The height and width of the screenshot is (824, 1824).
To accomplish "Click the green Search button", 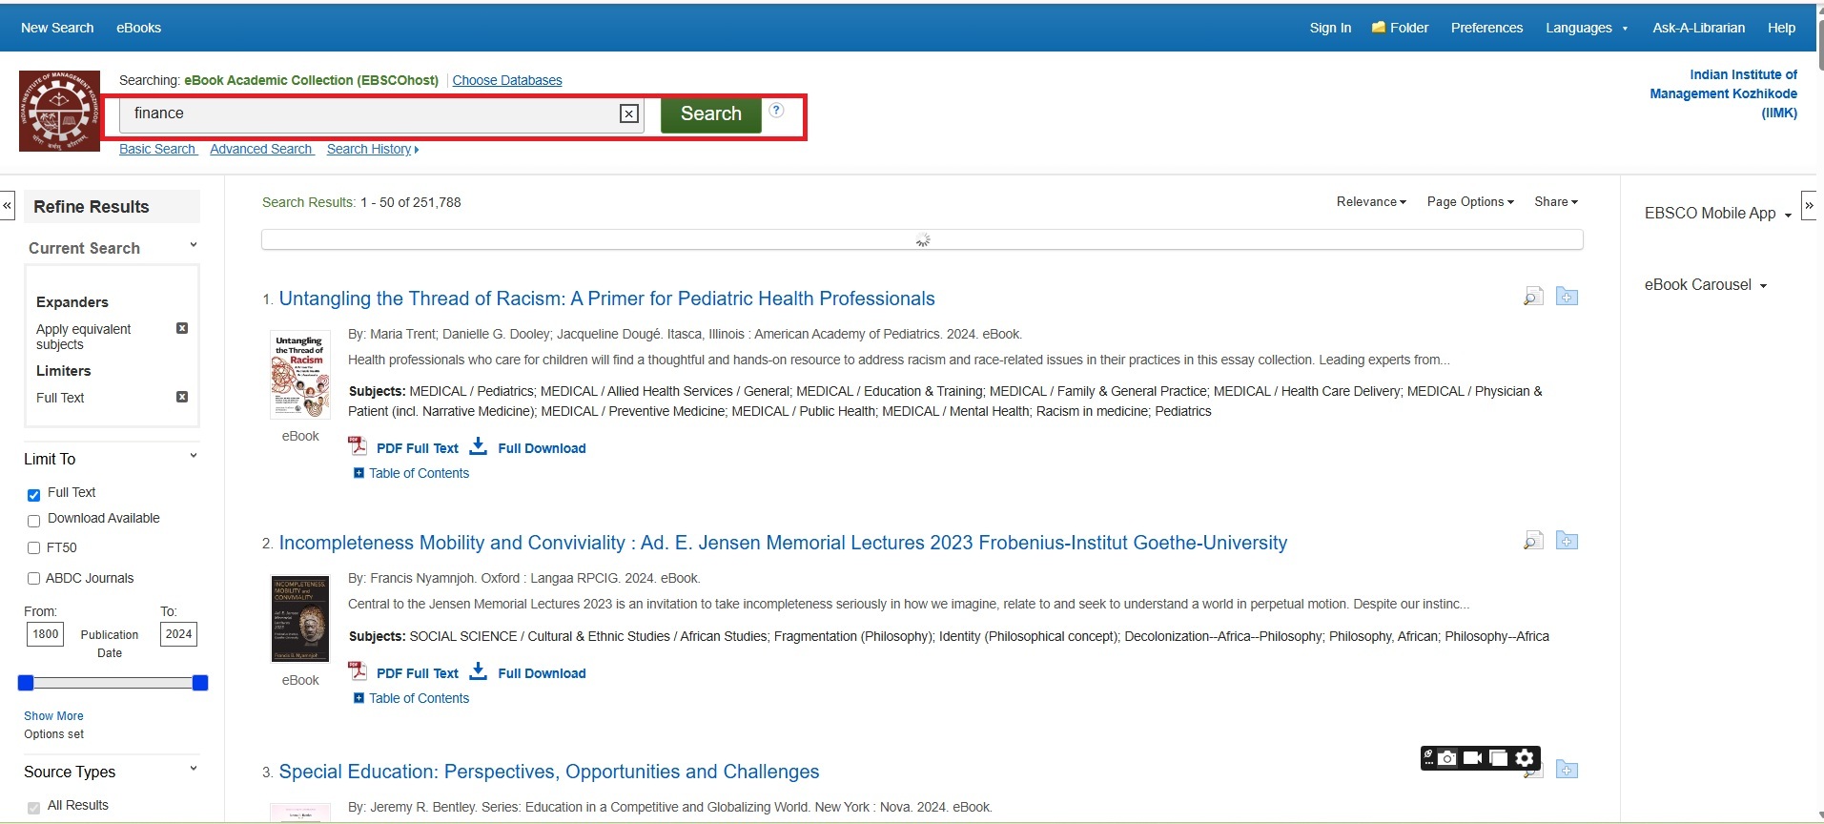I will click(710, 113).
